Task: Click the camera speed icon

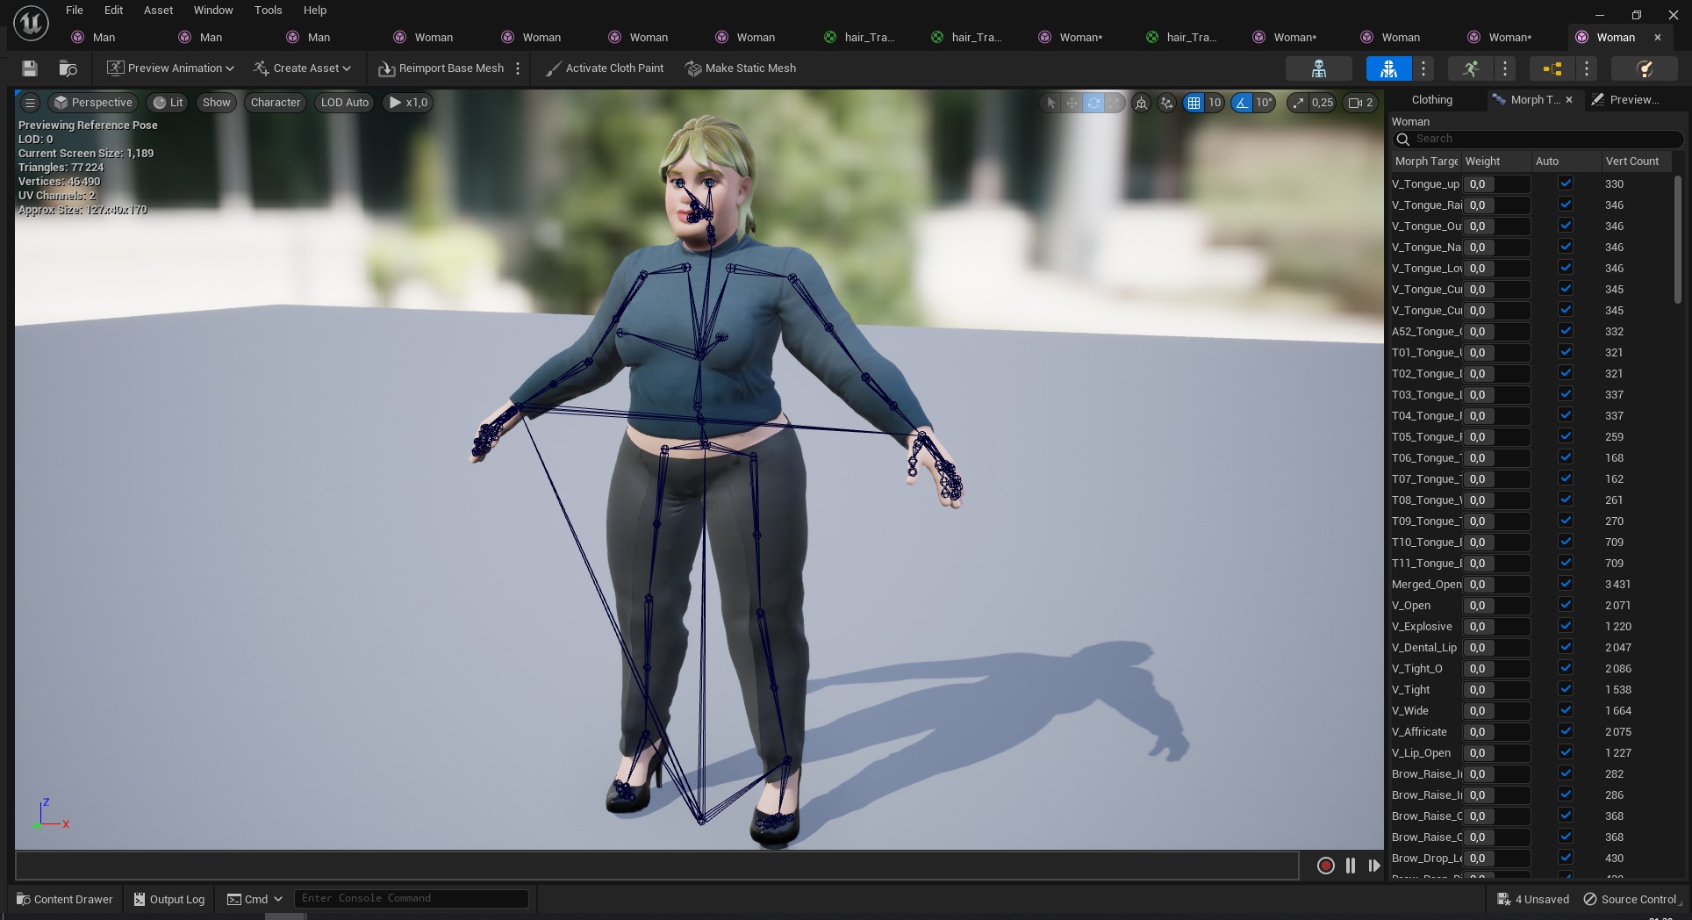Action: (x=1360, y=103)
